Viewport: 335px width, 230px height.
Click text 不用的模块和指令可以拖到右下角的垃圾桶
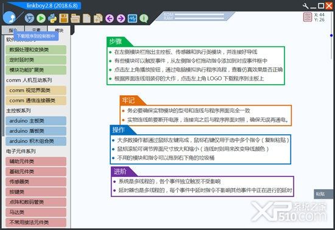coord(166,158)
